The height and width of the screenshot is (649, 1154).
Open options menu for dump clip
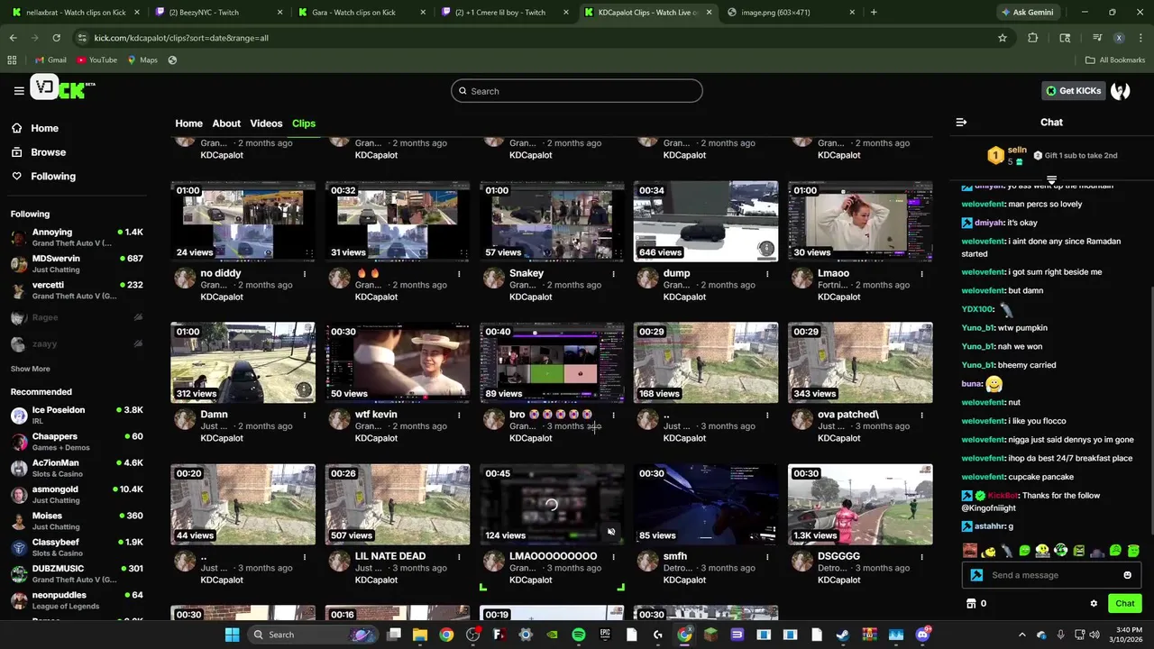pos(768,273)
